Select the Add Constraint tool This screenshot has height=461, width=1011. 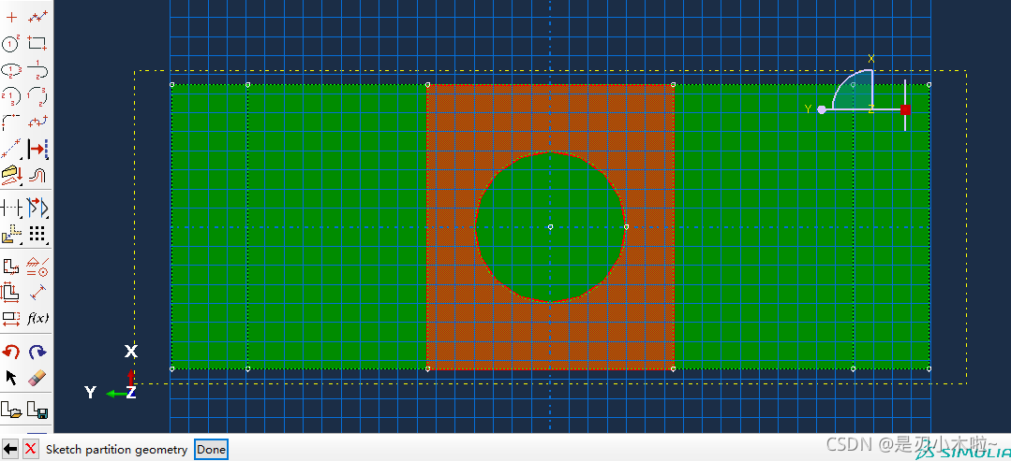[37, 267]
